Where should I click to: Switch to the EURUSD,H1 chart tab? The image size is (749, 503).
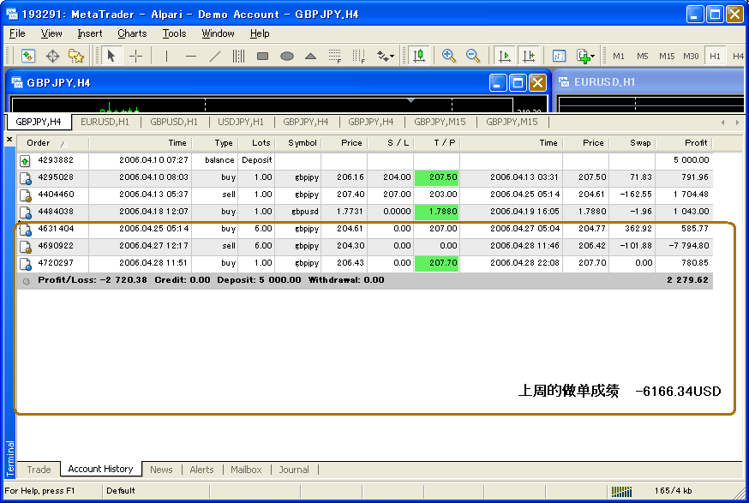pos(105,122)
